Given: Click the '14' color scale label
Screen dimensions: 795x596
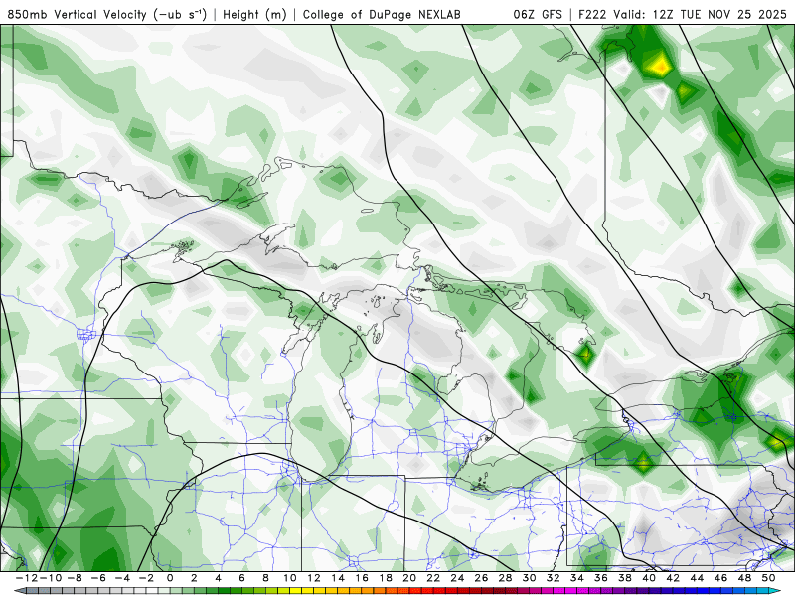Looking at the screenshot, I should pyautogui.click(x=338, y=578).
